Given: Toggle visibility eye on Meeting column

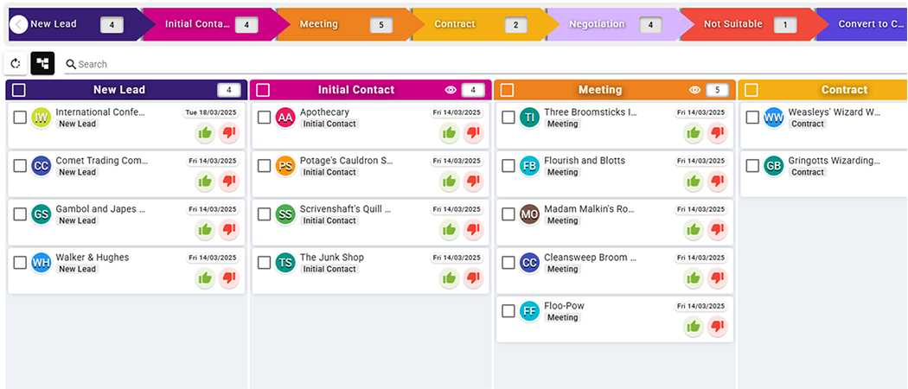Looking at the screenshot, I should [695, 90].
